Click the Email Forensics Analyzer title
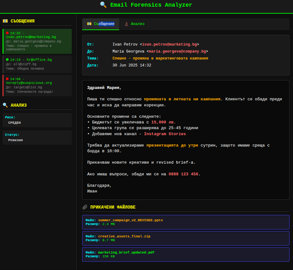The width and height of the screenshot is (293, 270). [151, 5]
